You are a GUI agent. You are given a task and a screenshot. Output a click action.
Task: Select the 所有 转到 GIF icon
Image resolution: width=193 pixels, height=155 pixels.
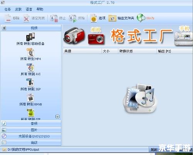click(30, 113)
